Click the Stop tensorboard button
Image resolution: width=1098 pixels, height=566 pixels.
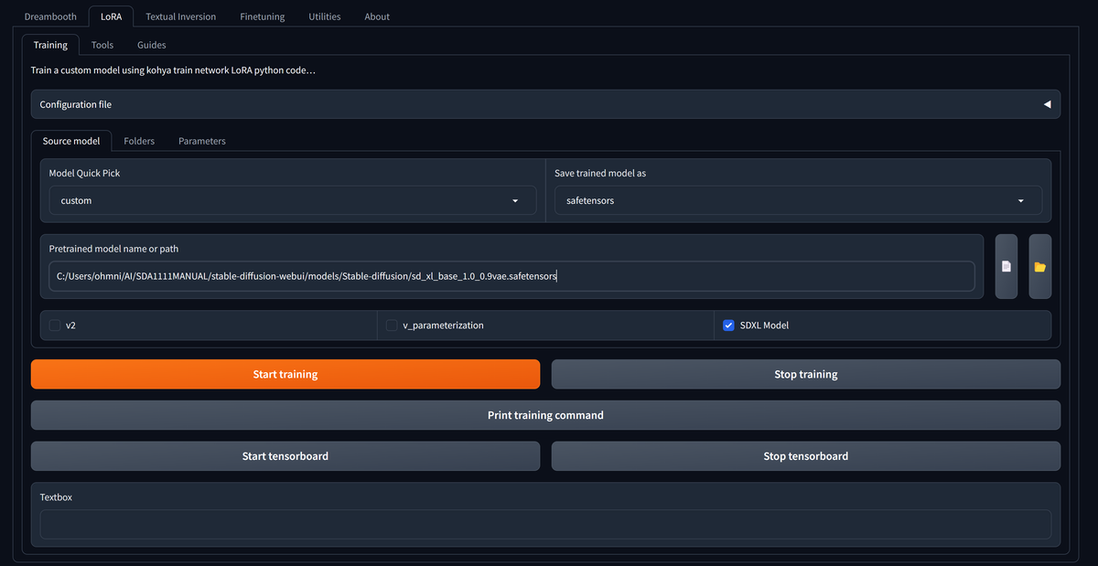806,456
